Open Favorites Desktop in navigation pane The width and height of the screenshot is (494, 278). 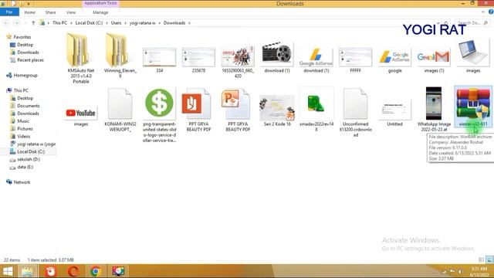pos(25,45)
